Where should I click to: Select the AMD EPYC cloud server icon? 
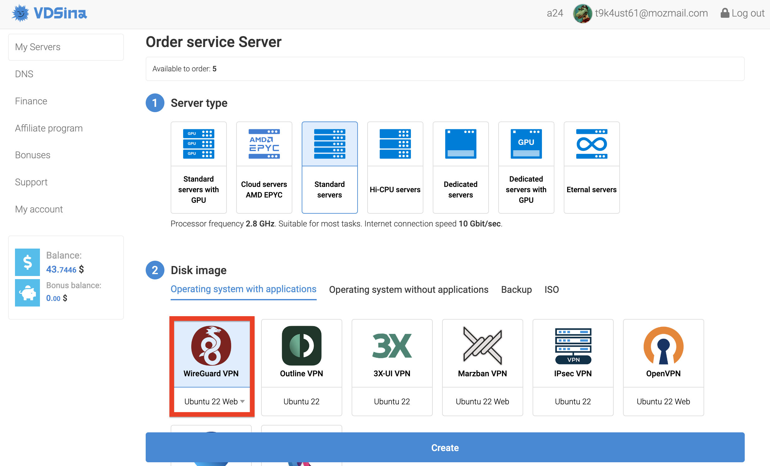point(264,144)
